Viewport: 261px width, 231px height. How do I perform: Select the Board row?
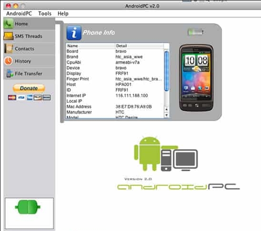tap(115, 51)
